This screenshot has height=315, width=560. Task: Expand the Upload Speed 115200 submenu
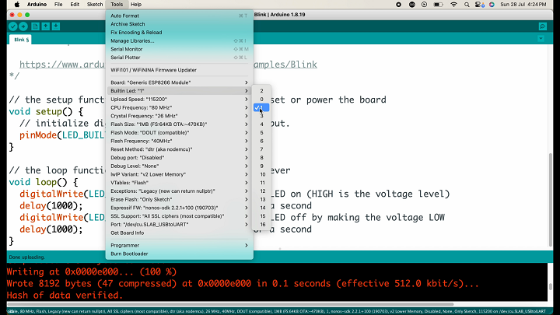[180, 100]
